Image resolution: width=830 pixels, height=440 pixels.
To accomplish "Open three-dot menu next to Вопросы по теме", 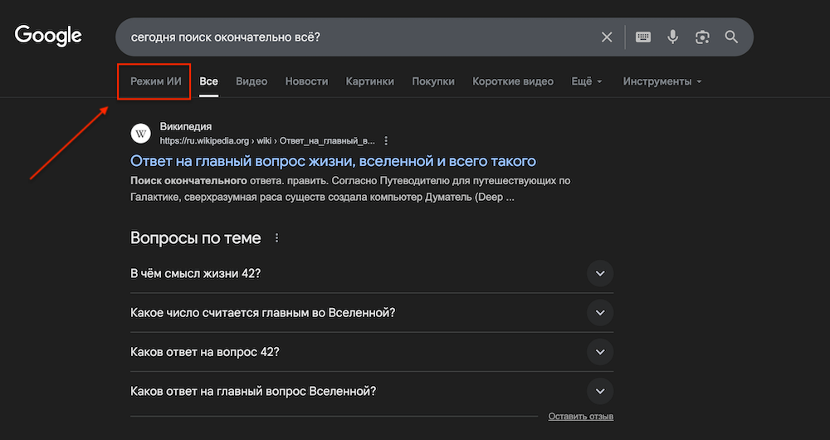I will (276, 238).
